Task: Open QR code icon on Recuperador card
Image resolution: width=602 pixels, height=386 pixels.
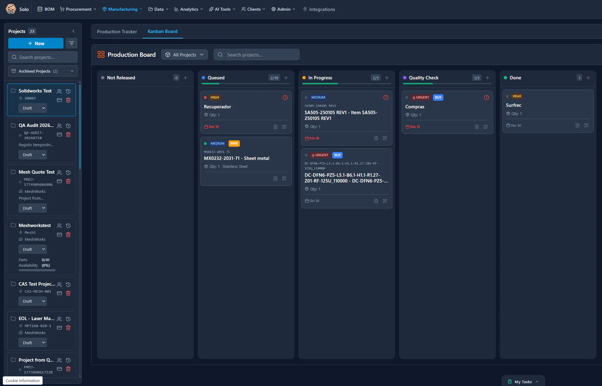Action: click(284, 127)
